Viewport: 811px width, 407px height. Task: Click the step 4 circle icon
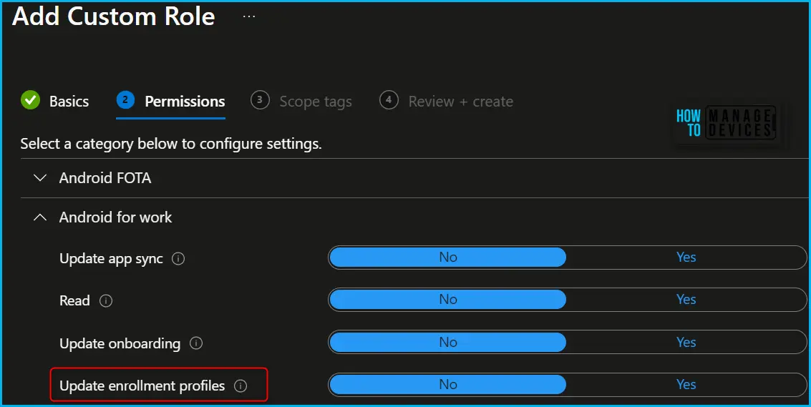[x=389, y=100]
